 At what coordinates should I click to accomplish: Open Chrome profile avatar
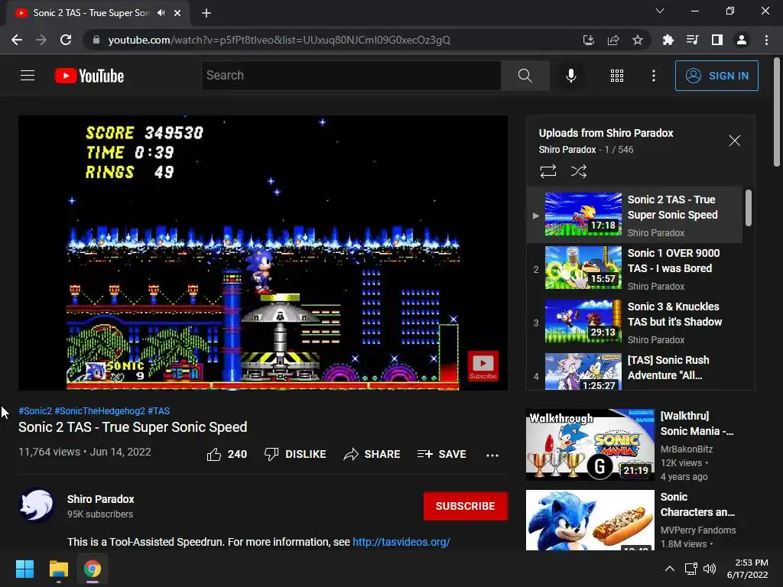(742, 40)
